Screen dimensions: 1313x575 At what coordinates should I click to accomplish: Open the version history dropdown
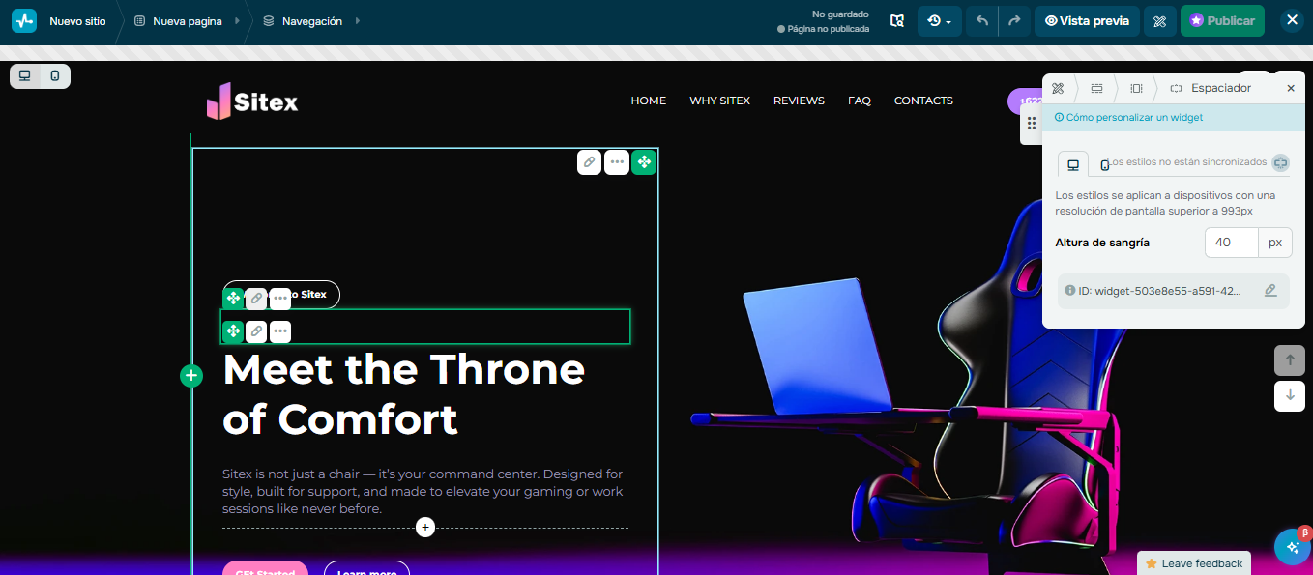click(x=939, y=21)
